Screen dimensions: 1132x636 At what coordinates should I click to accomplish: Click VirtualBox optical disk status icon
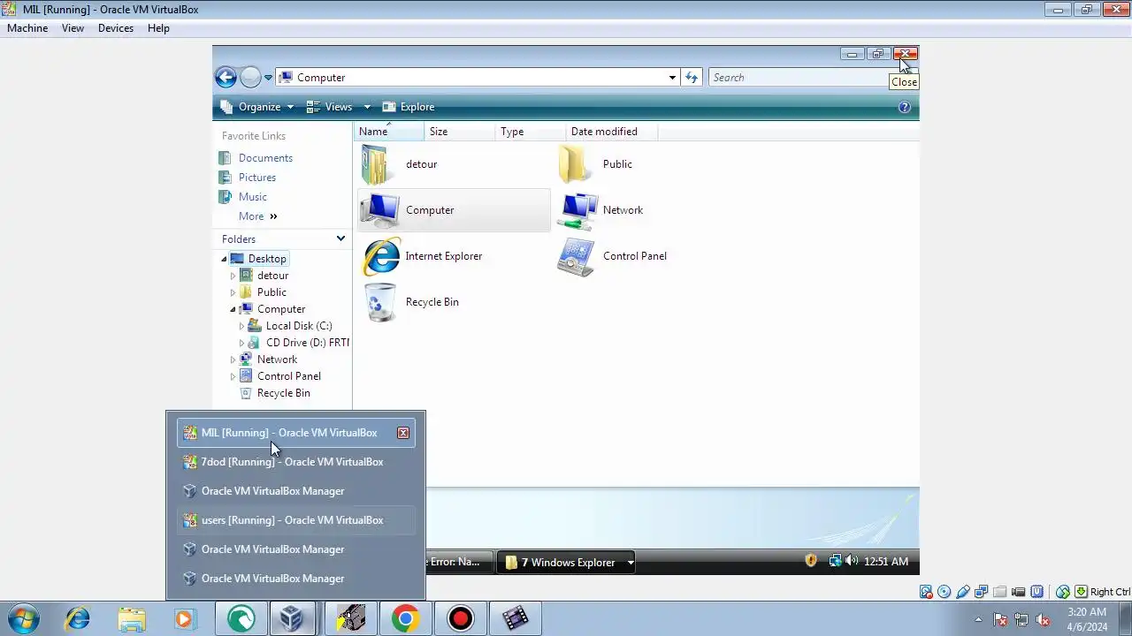click(945, 592)
